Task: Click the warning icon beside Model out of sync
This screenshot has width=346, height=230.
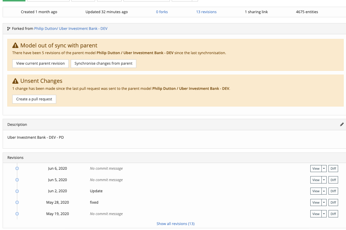Action: (x=15, y=45)
